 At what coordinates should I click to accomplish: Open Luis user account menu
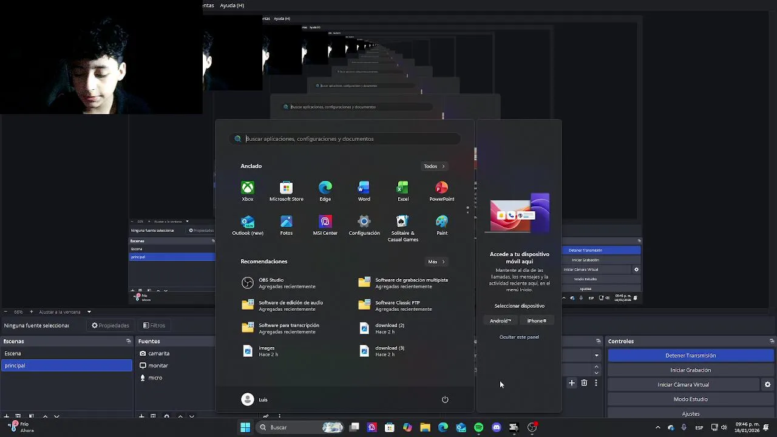tap(254, 399)
